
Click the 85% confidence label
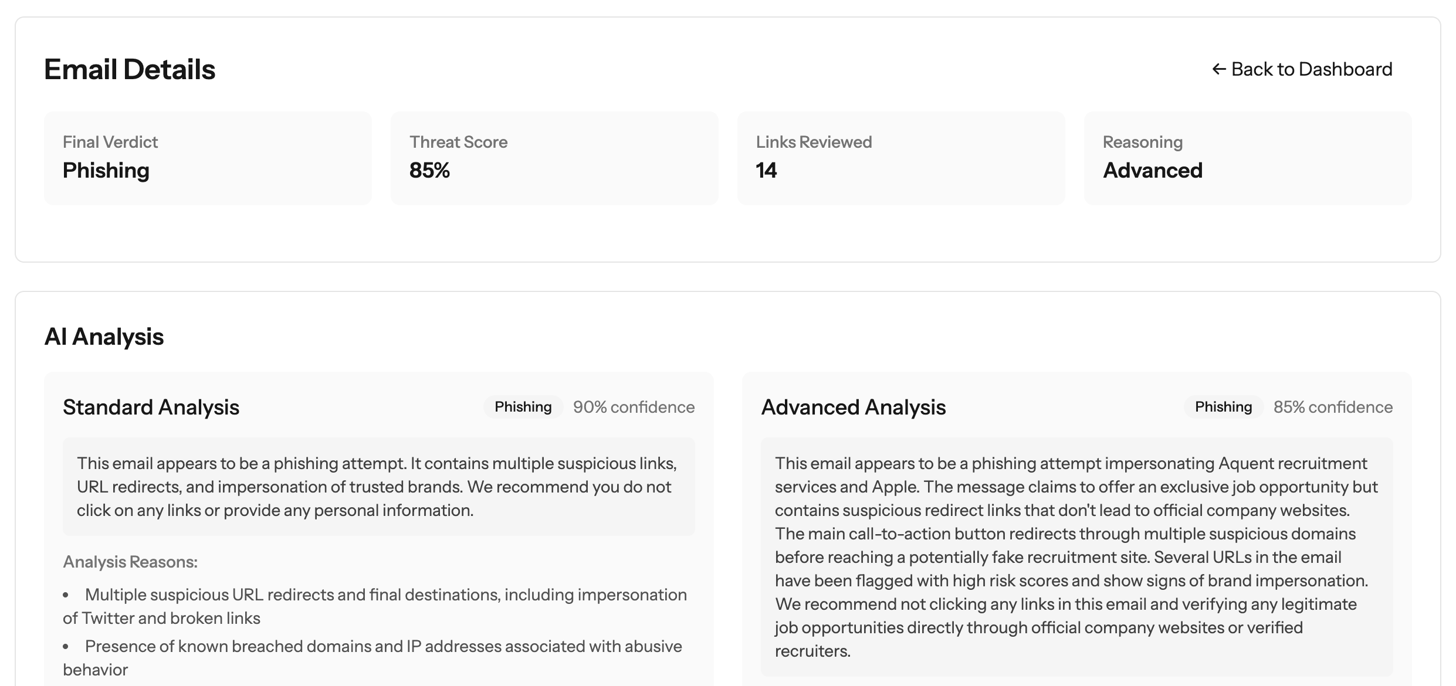1333,406
